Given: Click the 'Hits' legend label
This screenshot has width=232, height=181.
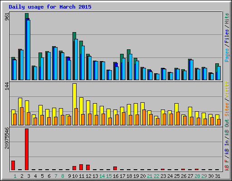Looking at the screenshot, I should tap(227, 19).
